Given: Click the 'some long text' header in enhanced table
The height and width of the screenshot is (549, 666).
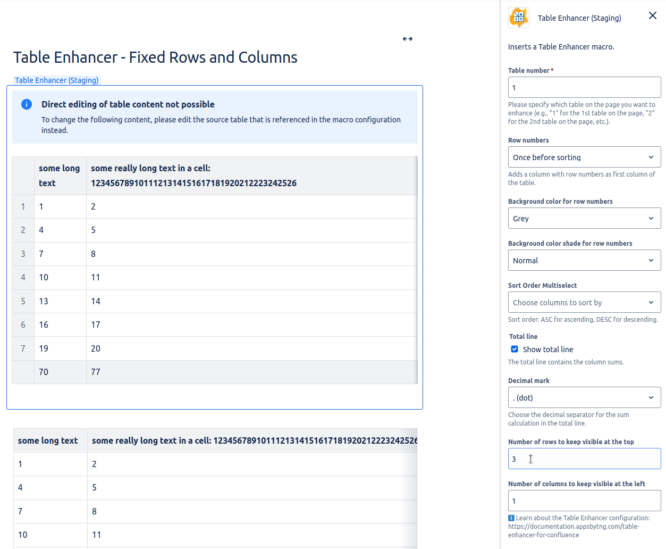Looking at the screenshot, I should [x=60, y=176].
